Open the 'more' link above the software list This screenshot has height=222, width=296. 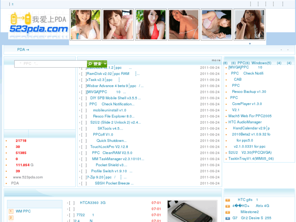pos(216,60)
